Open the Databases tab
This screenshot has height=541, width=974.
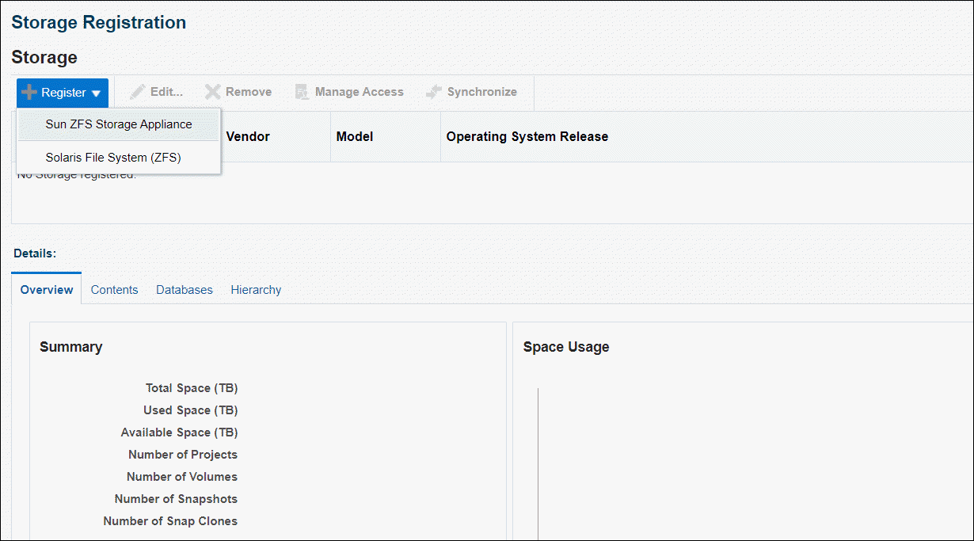(x=185, y=290)
